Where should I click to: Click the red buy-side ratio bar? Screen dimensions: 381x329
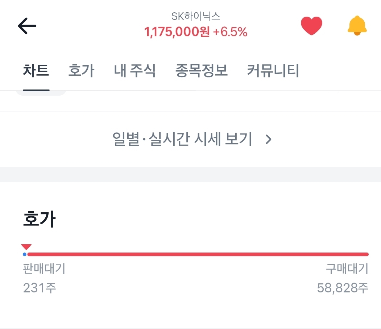198,254
